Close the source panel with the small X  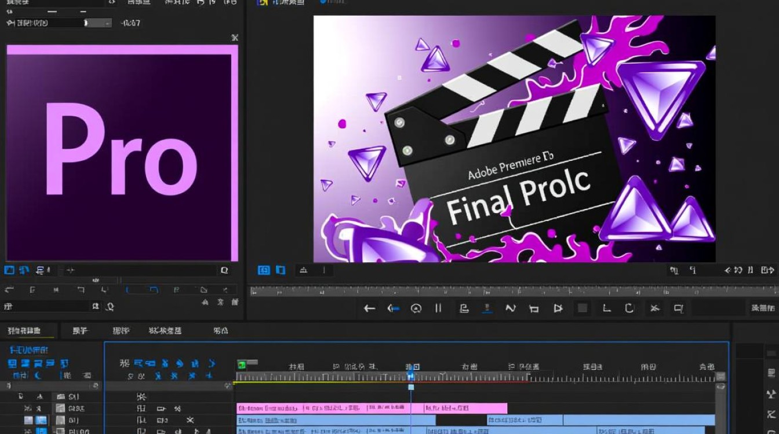tap(234, 38)
